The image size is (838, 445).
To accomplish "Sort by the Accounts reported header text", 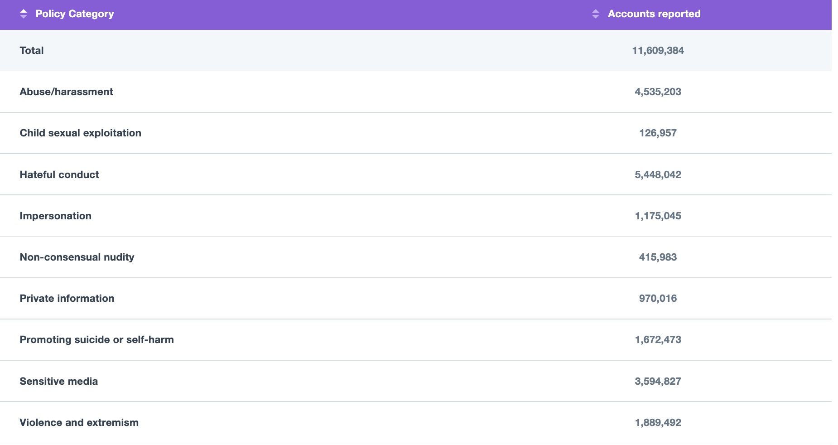I will 654,14.
